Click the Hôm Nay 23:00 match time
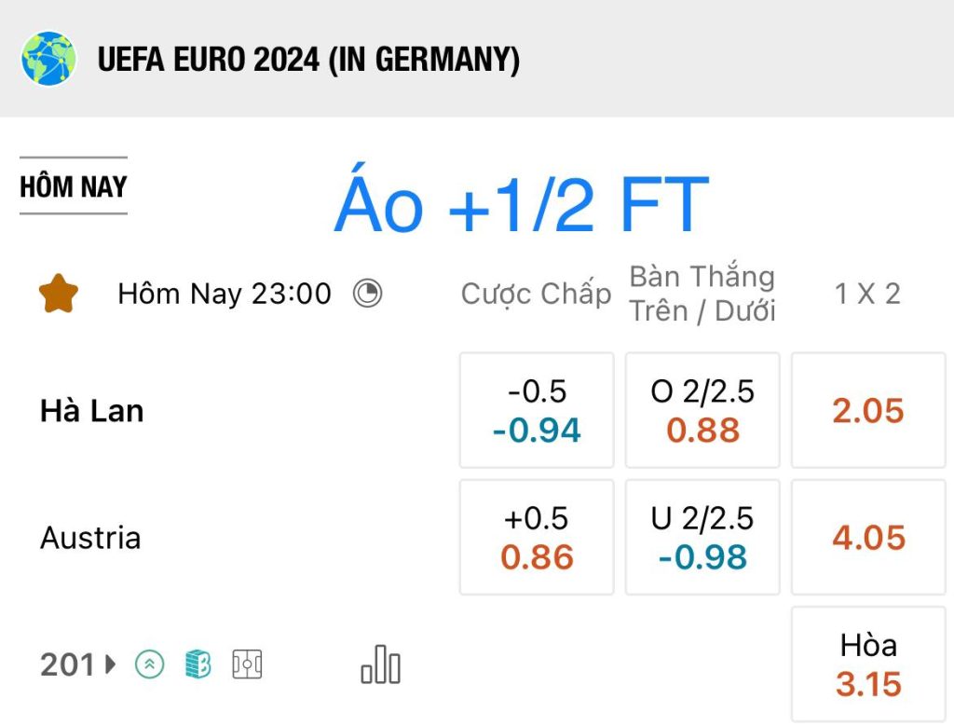Image resolution: width=954 pixels, height=726 pixels. (225, 294)
